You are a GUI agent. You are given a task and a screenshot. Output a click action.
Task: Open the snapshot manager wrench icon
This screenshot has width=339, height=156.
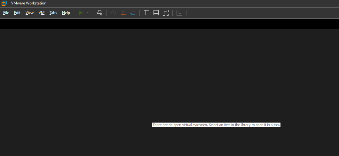(x=133, y=13)
